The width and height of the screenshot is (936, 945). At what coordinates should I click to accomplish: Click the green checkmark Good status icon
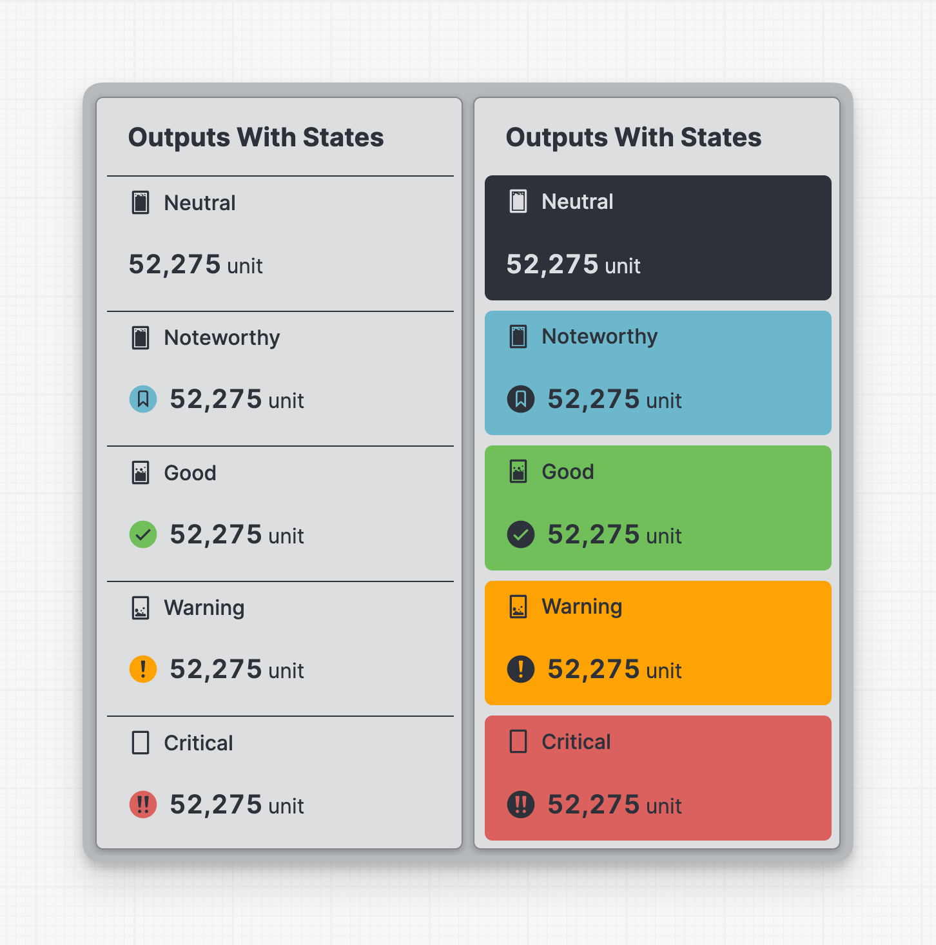pyautogui.click(x=143, y=534)
